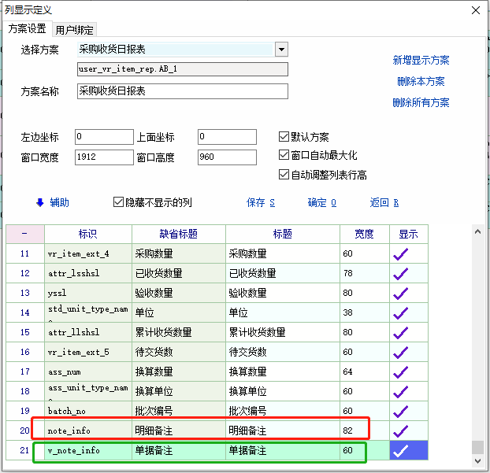
Task: Click the 保存 S button
Action: pyautogui.click(x=261, y=202)
